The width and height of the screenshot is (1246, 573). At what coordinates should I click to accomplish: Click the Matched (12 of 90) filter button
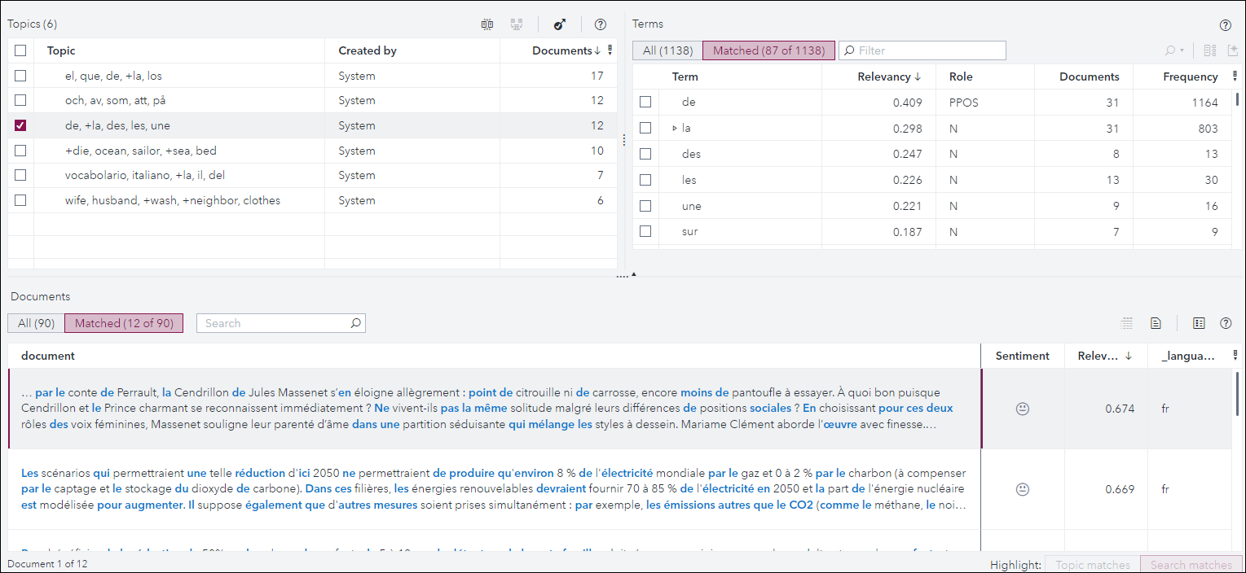[123, 323]
